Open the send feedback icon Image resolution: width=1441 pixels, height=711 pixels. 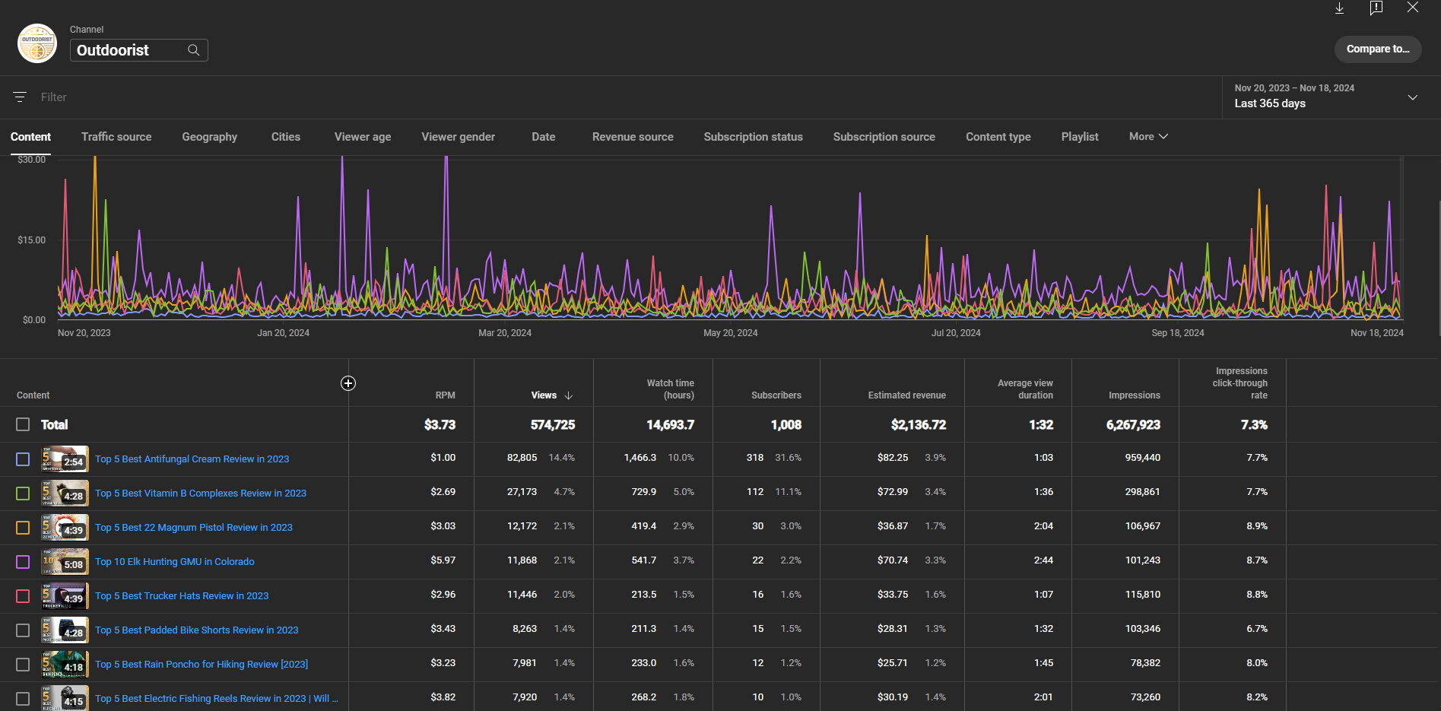point(1376,8)
